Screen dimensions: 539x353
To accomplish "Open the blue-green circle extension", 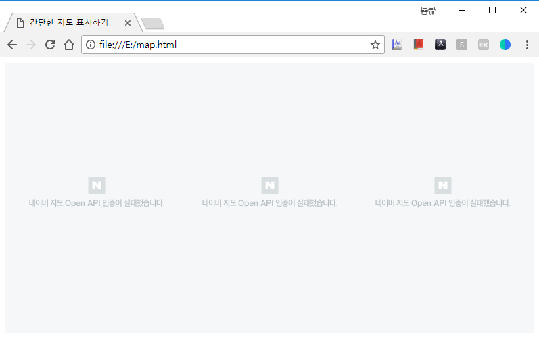I will tap(505, 45).
